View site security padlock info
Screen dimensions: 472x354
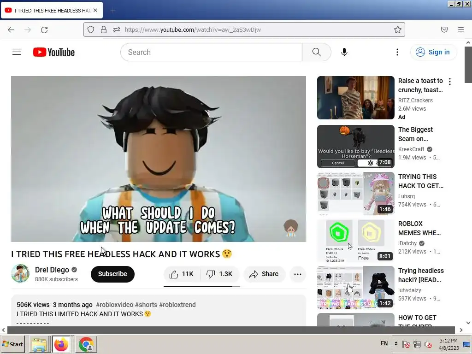coord(104,29)
